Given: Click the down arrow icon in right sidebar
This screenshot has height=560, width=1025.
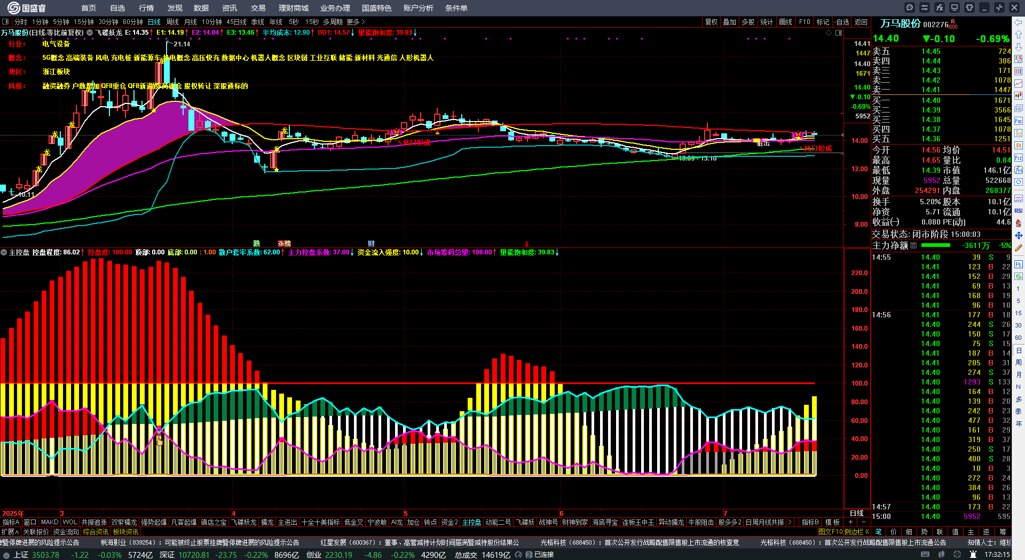Looking at the screenshot, I should click(1019, 47).
